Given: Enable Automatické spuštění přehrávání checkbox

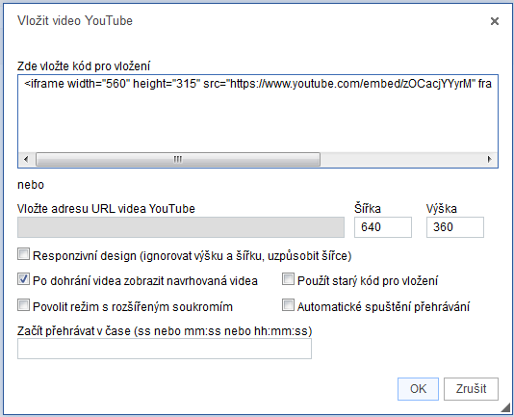Looking at the screenshot, I should coord(288,305).
